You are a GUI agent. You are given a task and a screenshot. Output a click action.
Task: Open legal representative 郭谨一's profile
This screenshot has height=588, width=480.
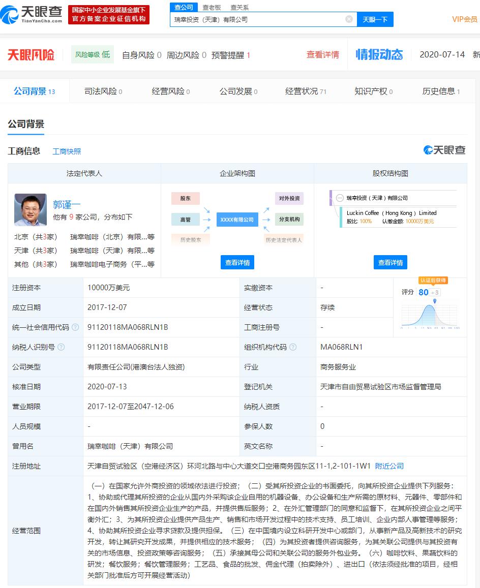pos(67,204)
